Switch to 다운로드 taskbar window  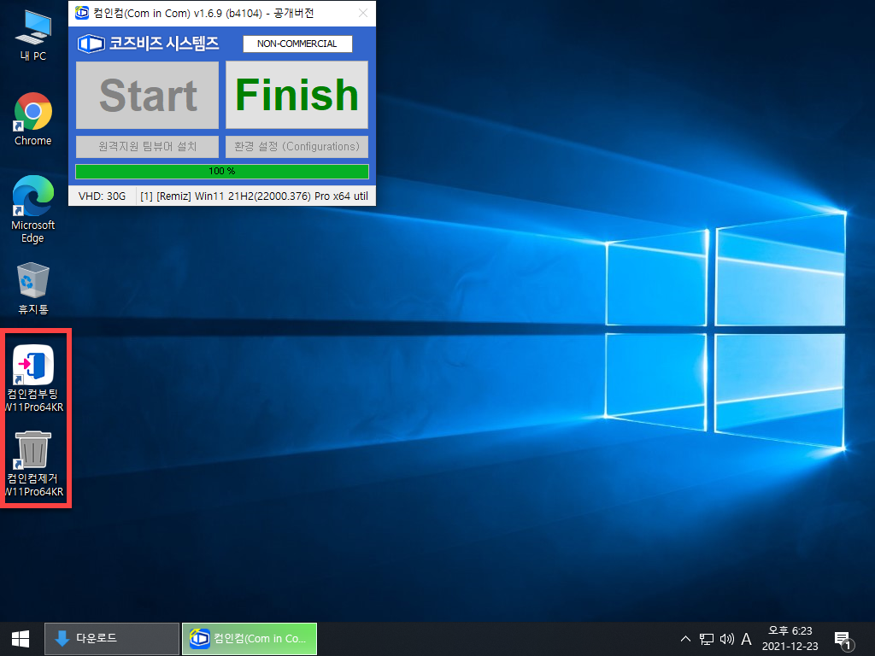coord(112,639)
